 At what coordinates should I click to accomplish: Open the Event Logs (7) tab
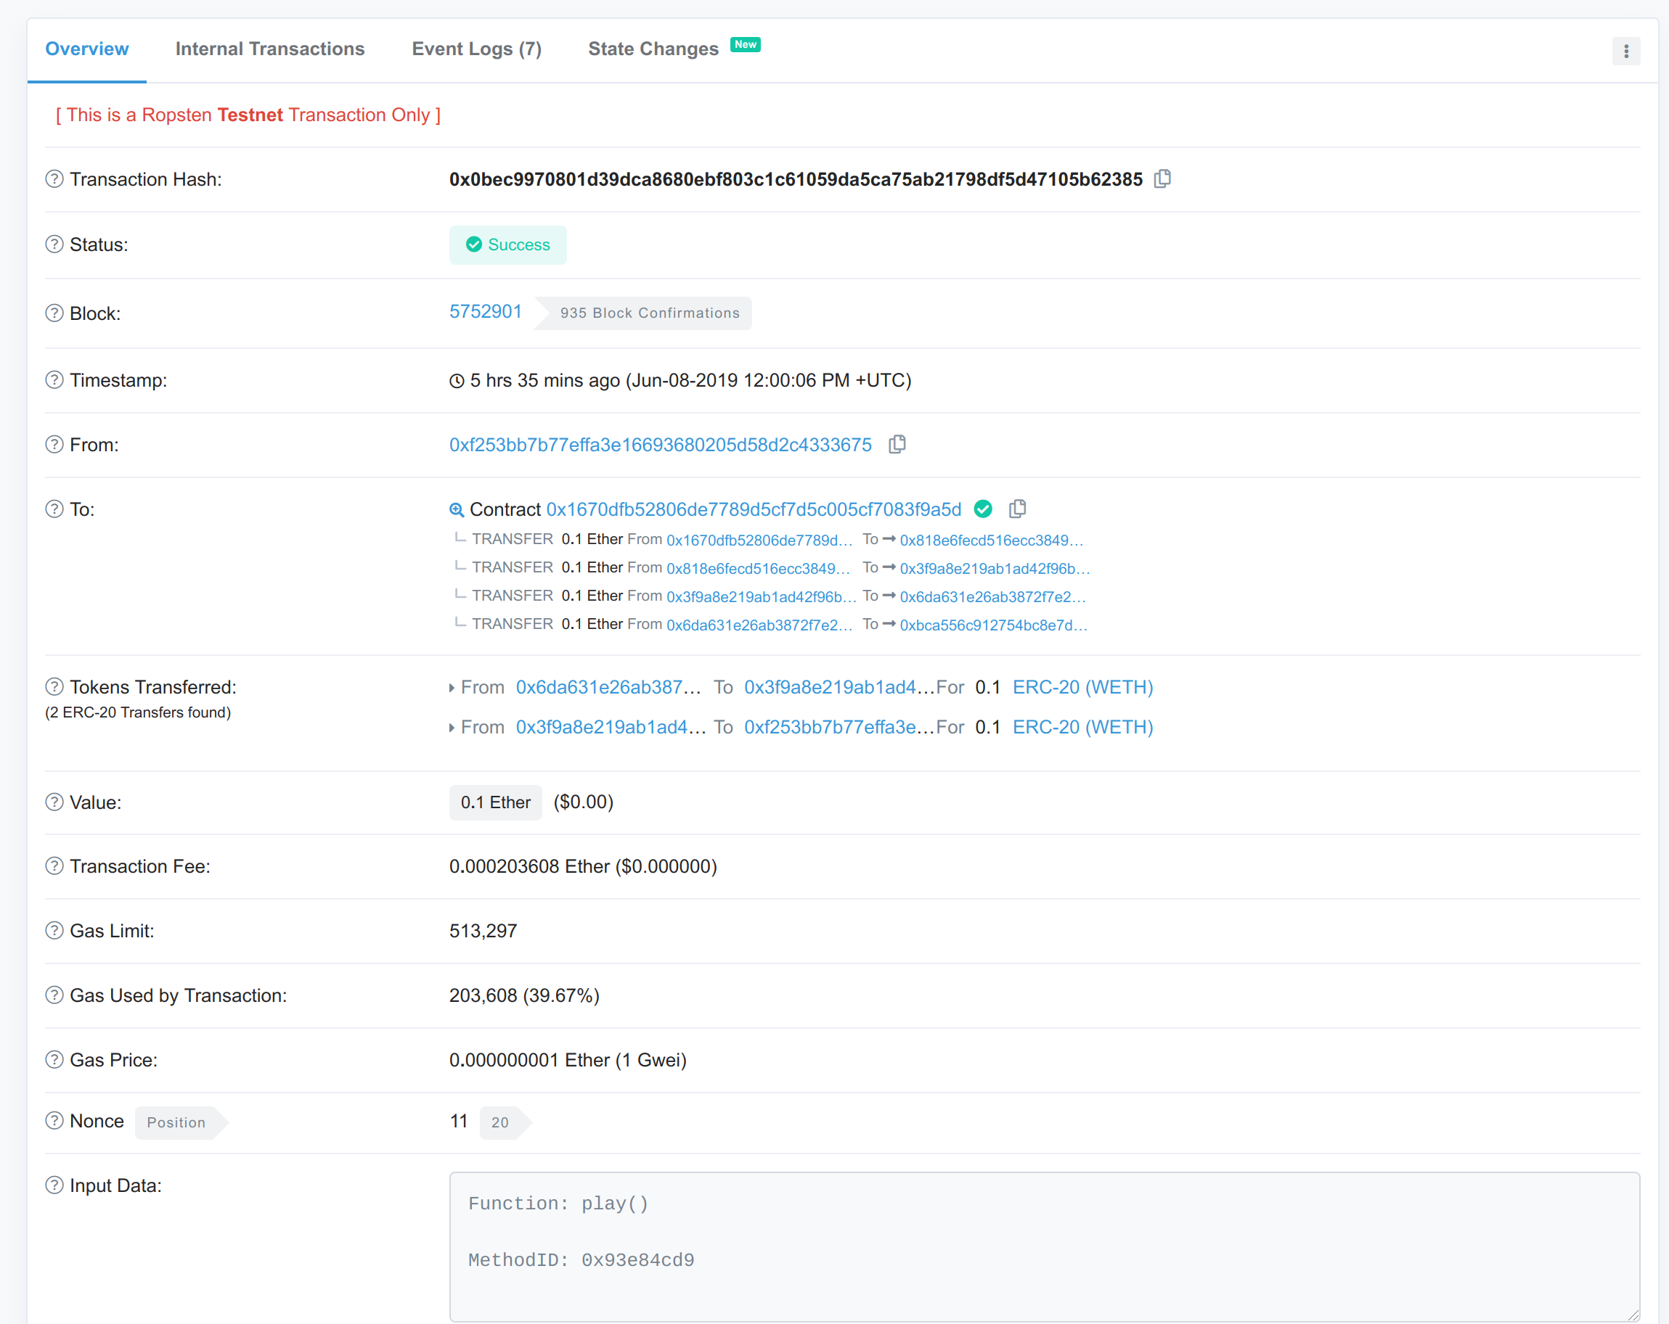click(476, 49)
